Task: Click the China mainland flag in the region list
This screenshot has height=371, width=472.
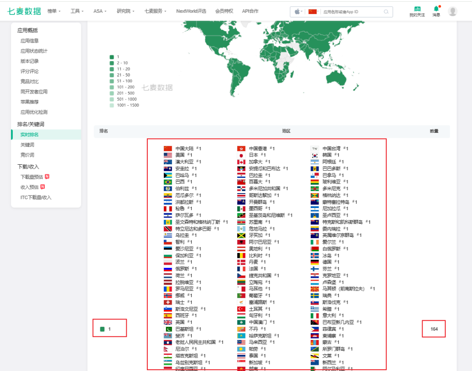Action: [168, 149]
